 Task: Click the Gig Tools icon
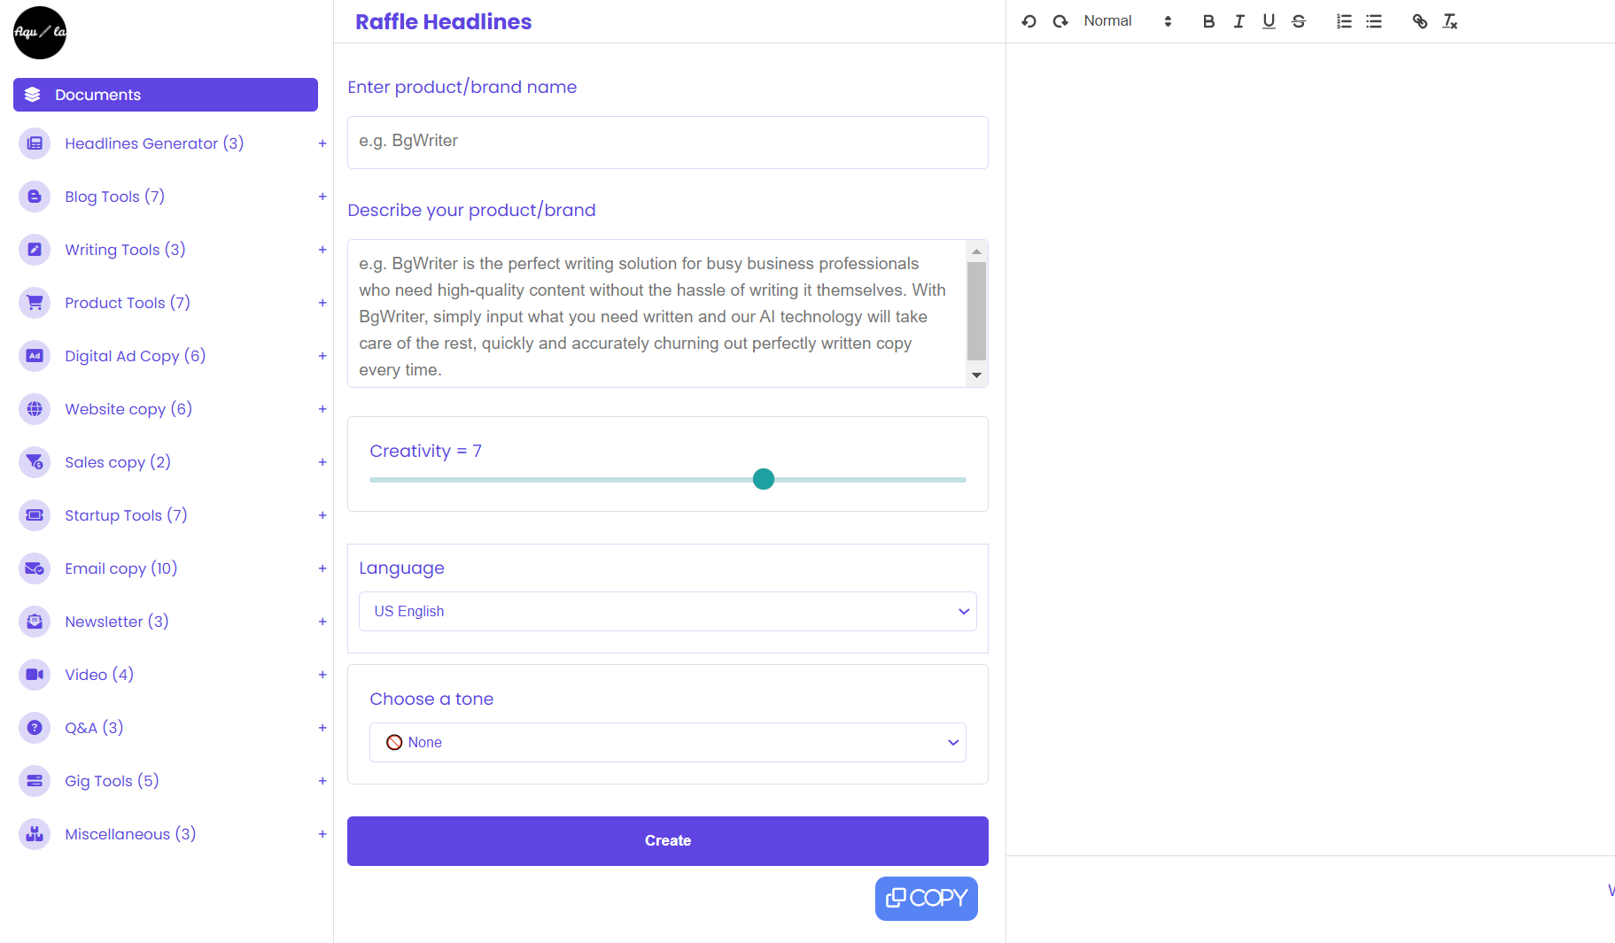tap(35, 781)
